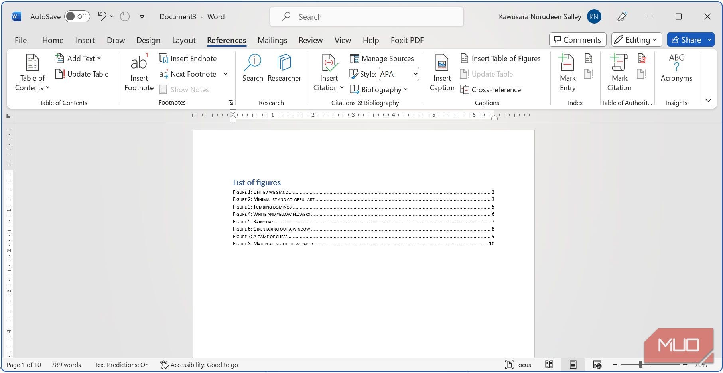Click Text Predictions: On status
The height and width of the screenshot is (373, 723).
[x=122, y=365]
